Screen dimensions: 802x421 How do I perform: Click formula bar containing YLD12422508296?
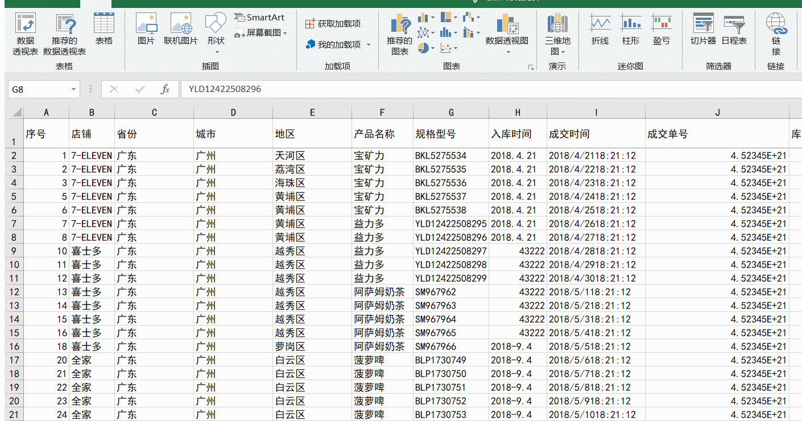[491, 89]
